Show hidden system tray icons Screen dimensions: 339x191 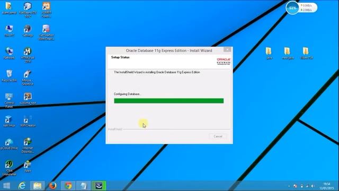point(289,186)
